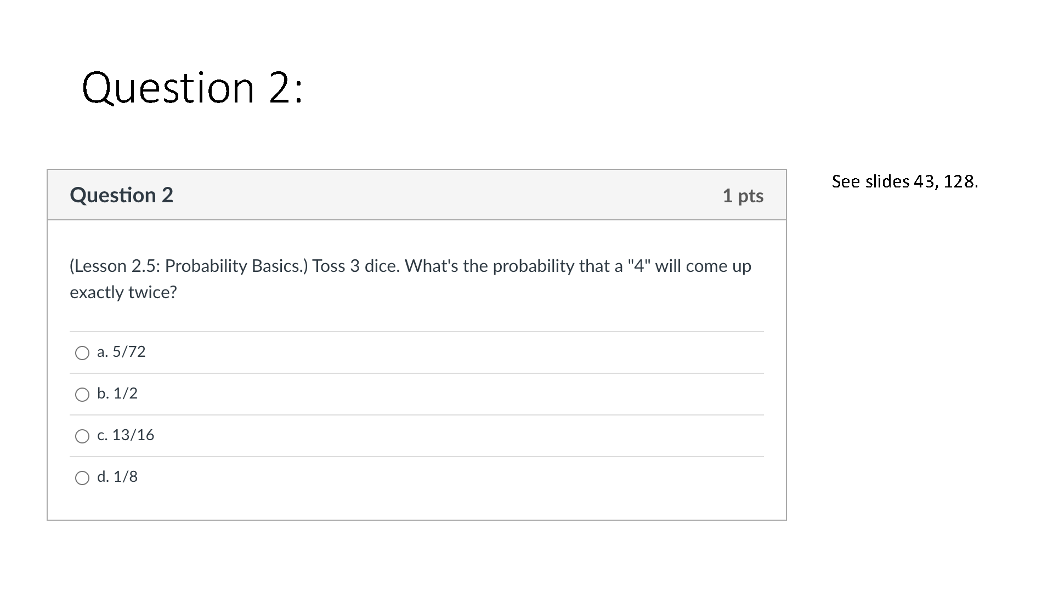Click the answer text '13/16'

point(133,435)
